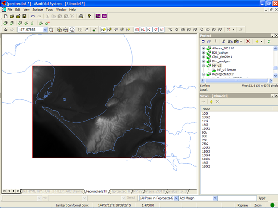278x208 pixels.
Task: Open the Add Margin dropdown
Action: click(x=215, y=198)
